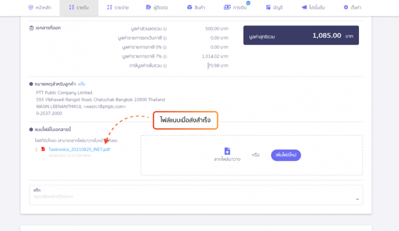Click inside the แท็ก tag input field
399x231 pixels.
pyautogui.click(x=187, y=197)
